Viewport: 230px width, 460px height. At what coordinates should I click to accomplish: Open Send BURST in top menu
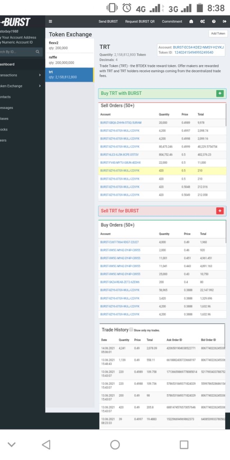pyautogui.click(x=108, y=22)
